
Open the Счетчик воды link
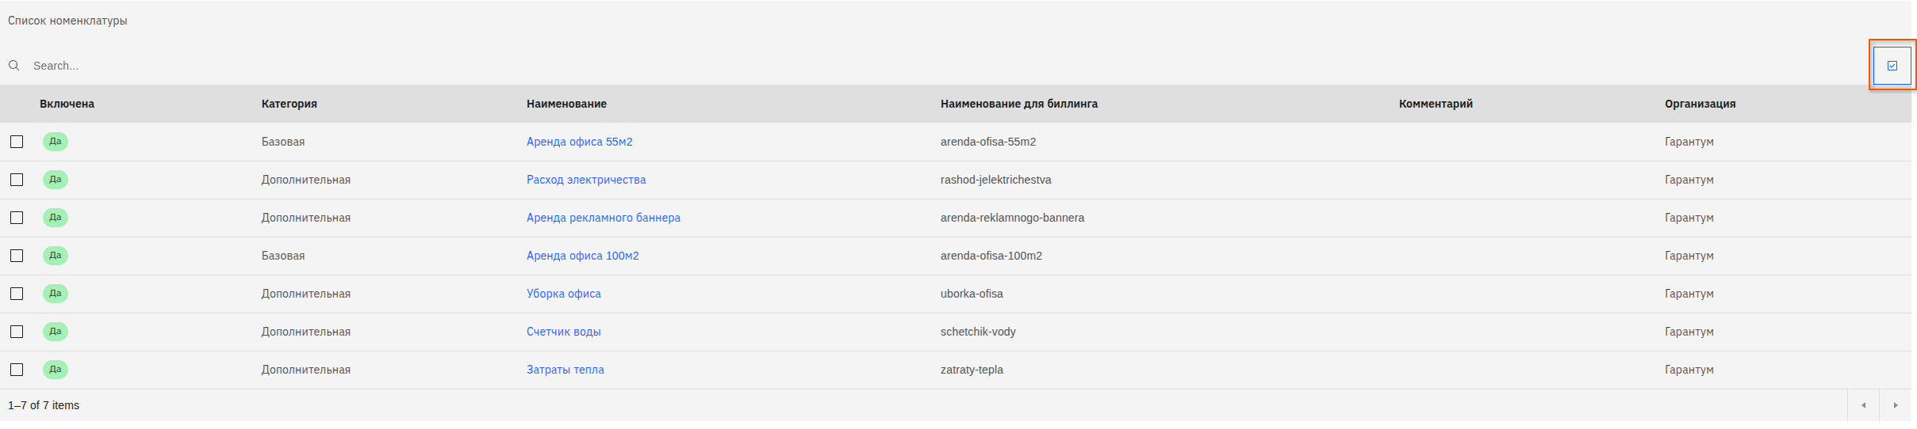pos(563,332)
